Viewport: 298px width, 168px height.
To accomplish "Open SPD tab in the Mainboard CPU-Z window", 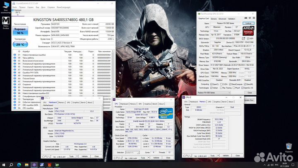I will click(68, 102).
